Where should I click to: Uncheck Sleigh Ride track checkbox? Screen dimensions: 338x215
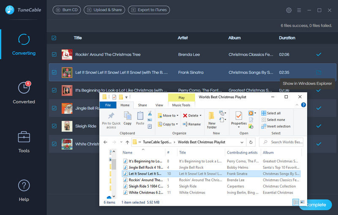pyautogui.click(x=54, y=126)
